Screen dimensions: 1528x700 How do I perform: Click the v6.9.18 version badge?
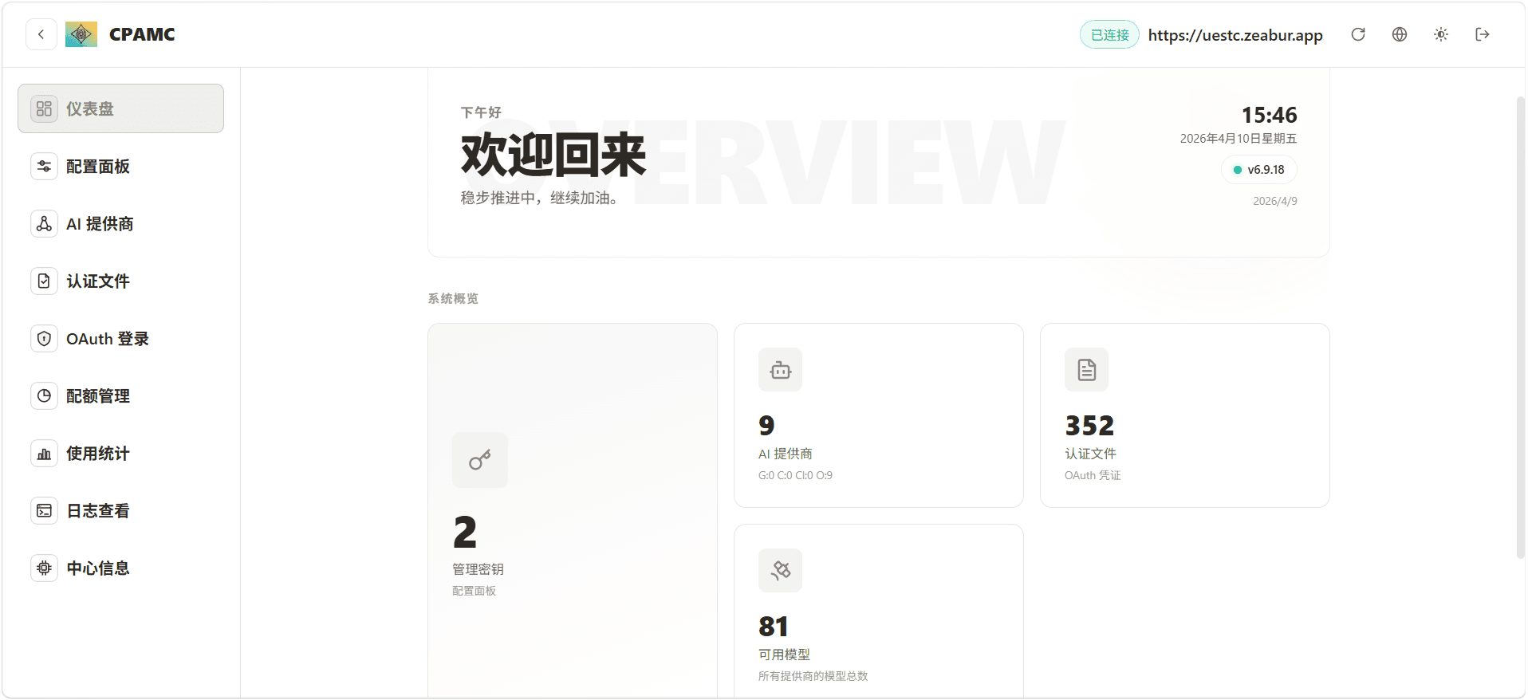tap(1258, 170)
